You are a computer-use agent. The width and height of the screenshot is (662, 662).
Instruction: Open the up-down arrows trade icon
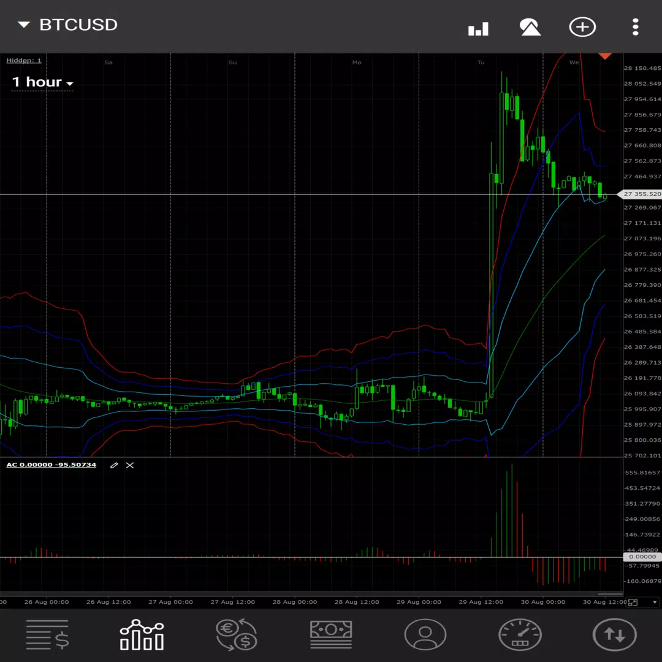[614, 634]
